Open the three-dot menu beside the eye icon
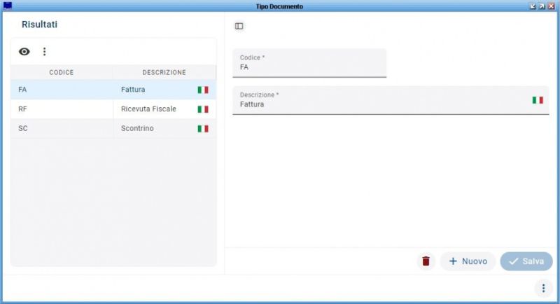The height and width of the screenshot is (304, 560). click(x=44, y=52)
